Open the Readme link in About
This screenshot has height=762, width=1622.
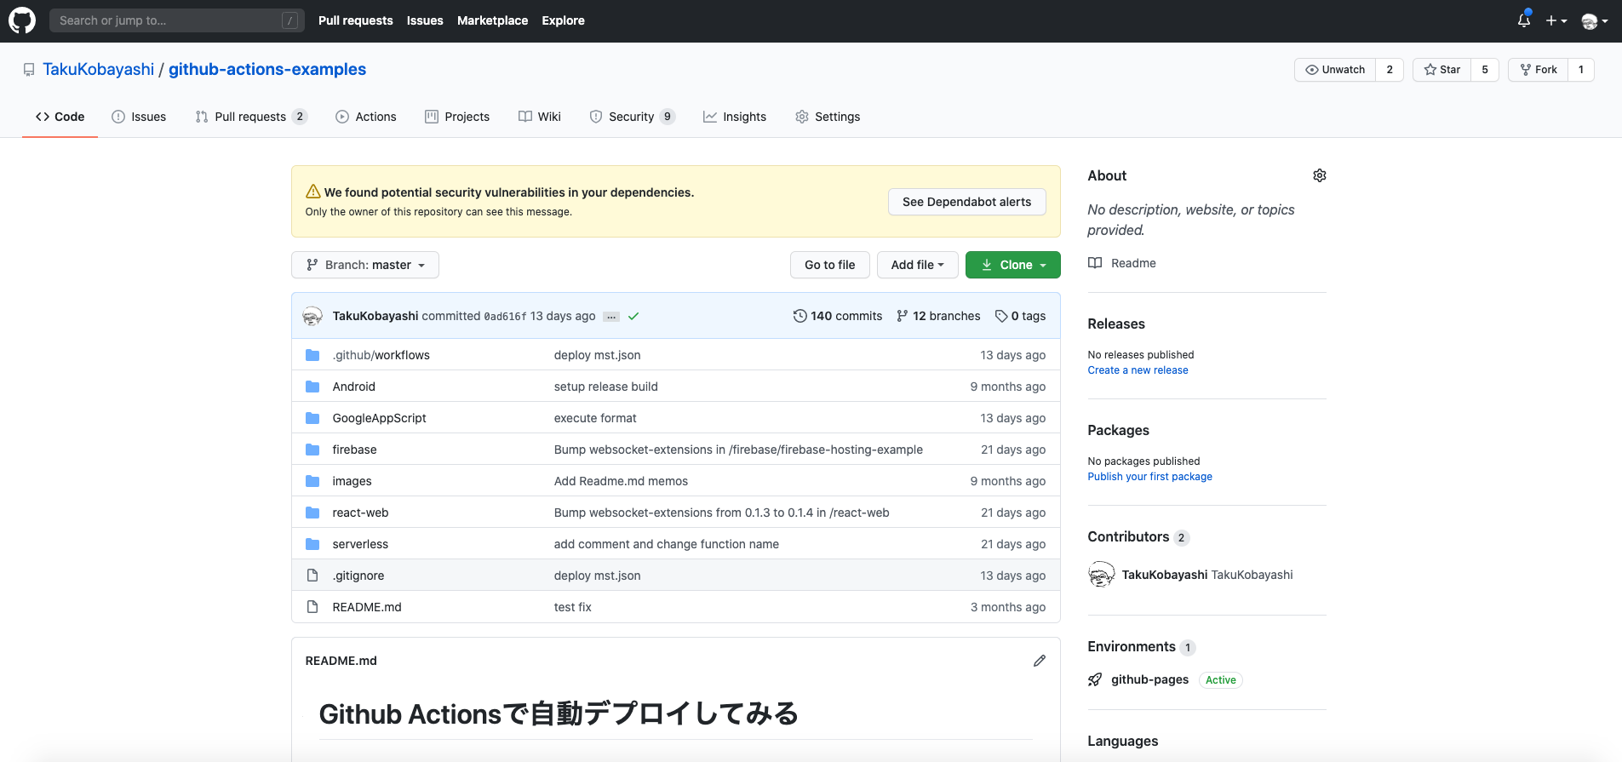point(1133,263)
